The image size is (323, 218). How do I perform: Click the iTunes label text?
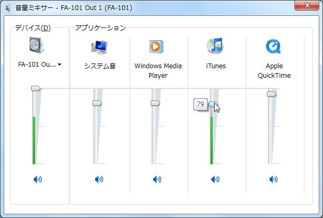point(216,66)
